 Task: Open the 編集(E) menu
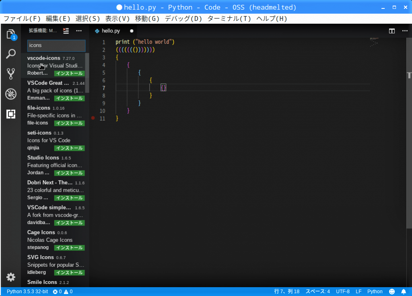point(58,18)
